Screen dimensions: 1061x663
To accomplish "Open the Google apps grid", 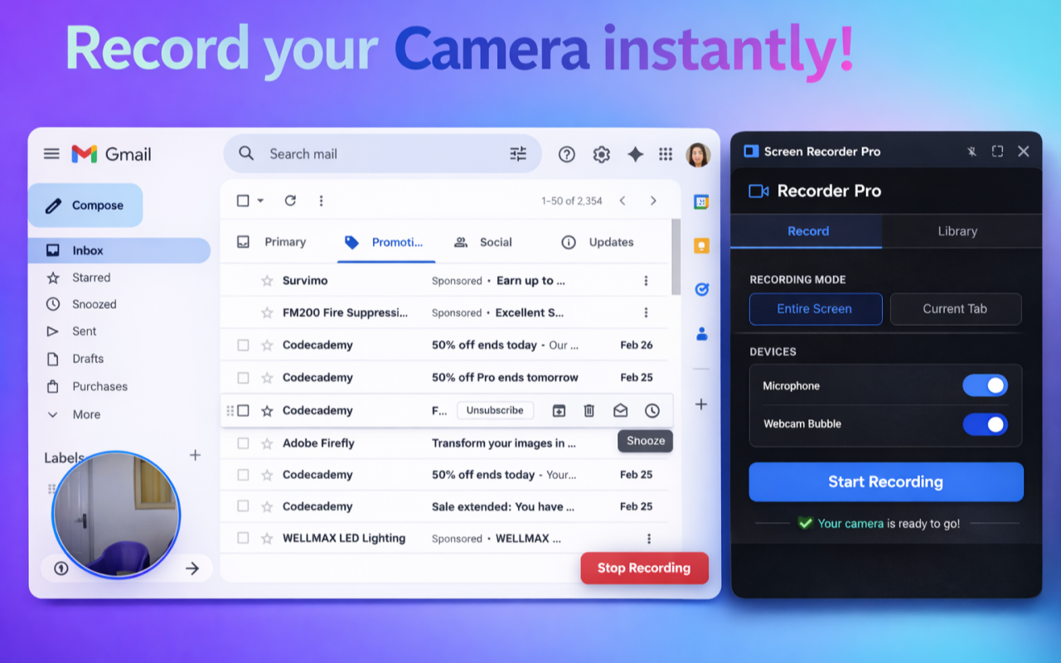I will coord(666,154).
